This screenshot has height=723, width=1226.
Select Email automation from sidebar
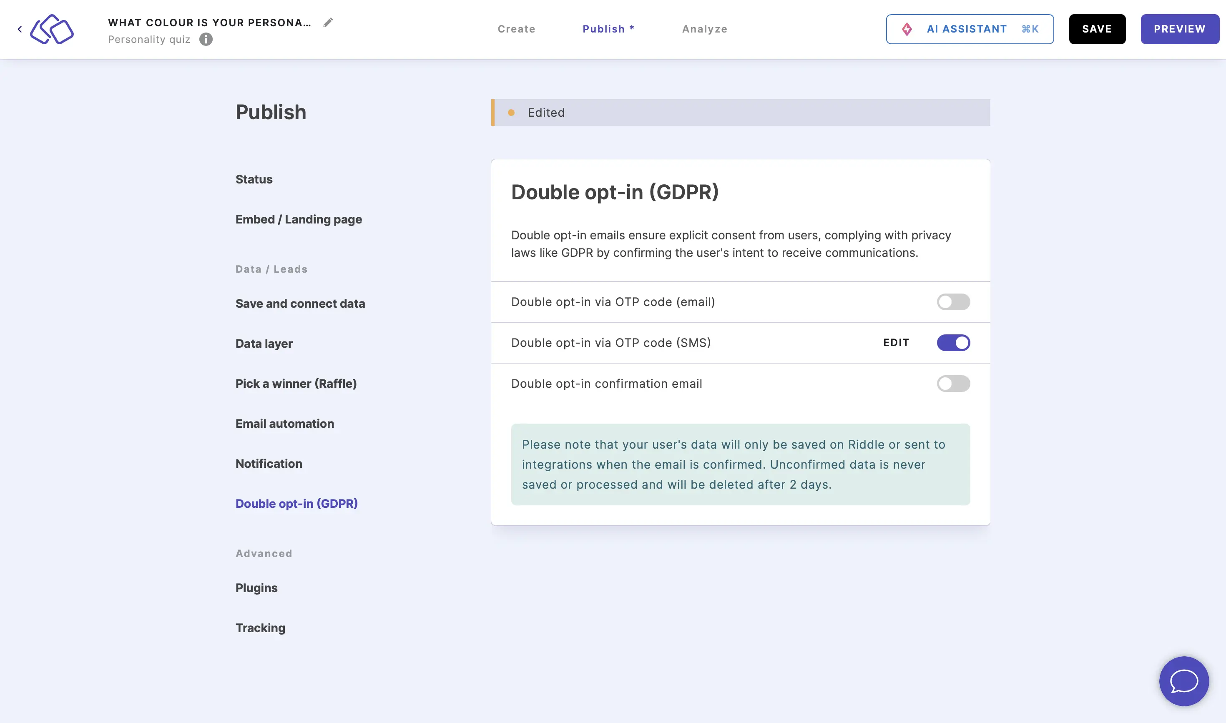285,424
